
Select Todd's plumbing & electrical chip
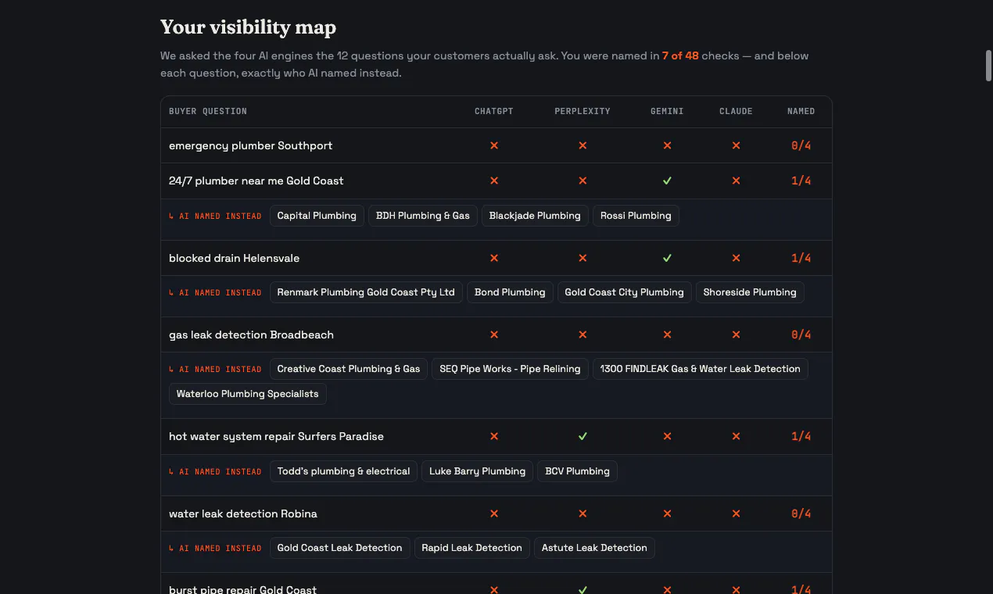point(343,471)
